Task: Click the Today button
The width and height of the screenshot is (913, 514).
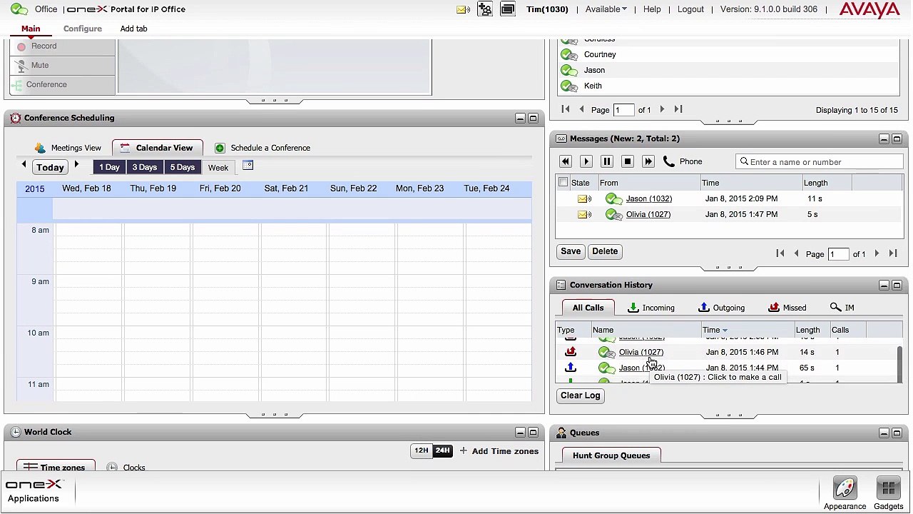Action: [x=50, y=167]
